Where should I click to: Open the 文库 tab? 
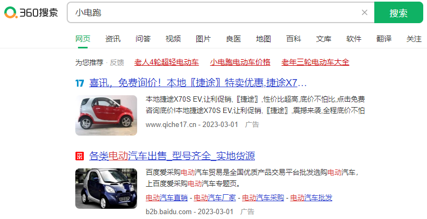[324, 39]
